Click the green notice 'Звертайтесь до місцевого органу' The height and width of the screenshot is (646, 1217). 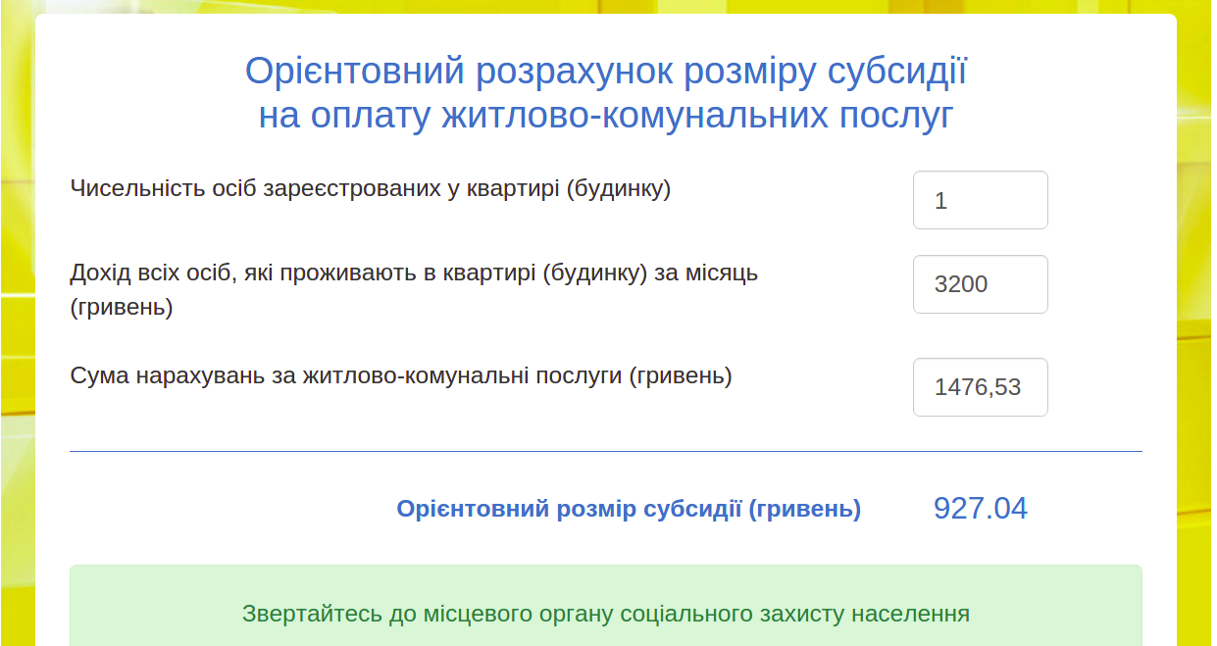(605, 614)
